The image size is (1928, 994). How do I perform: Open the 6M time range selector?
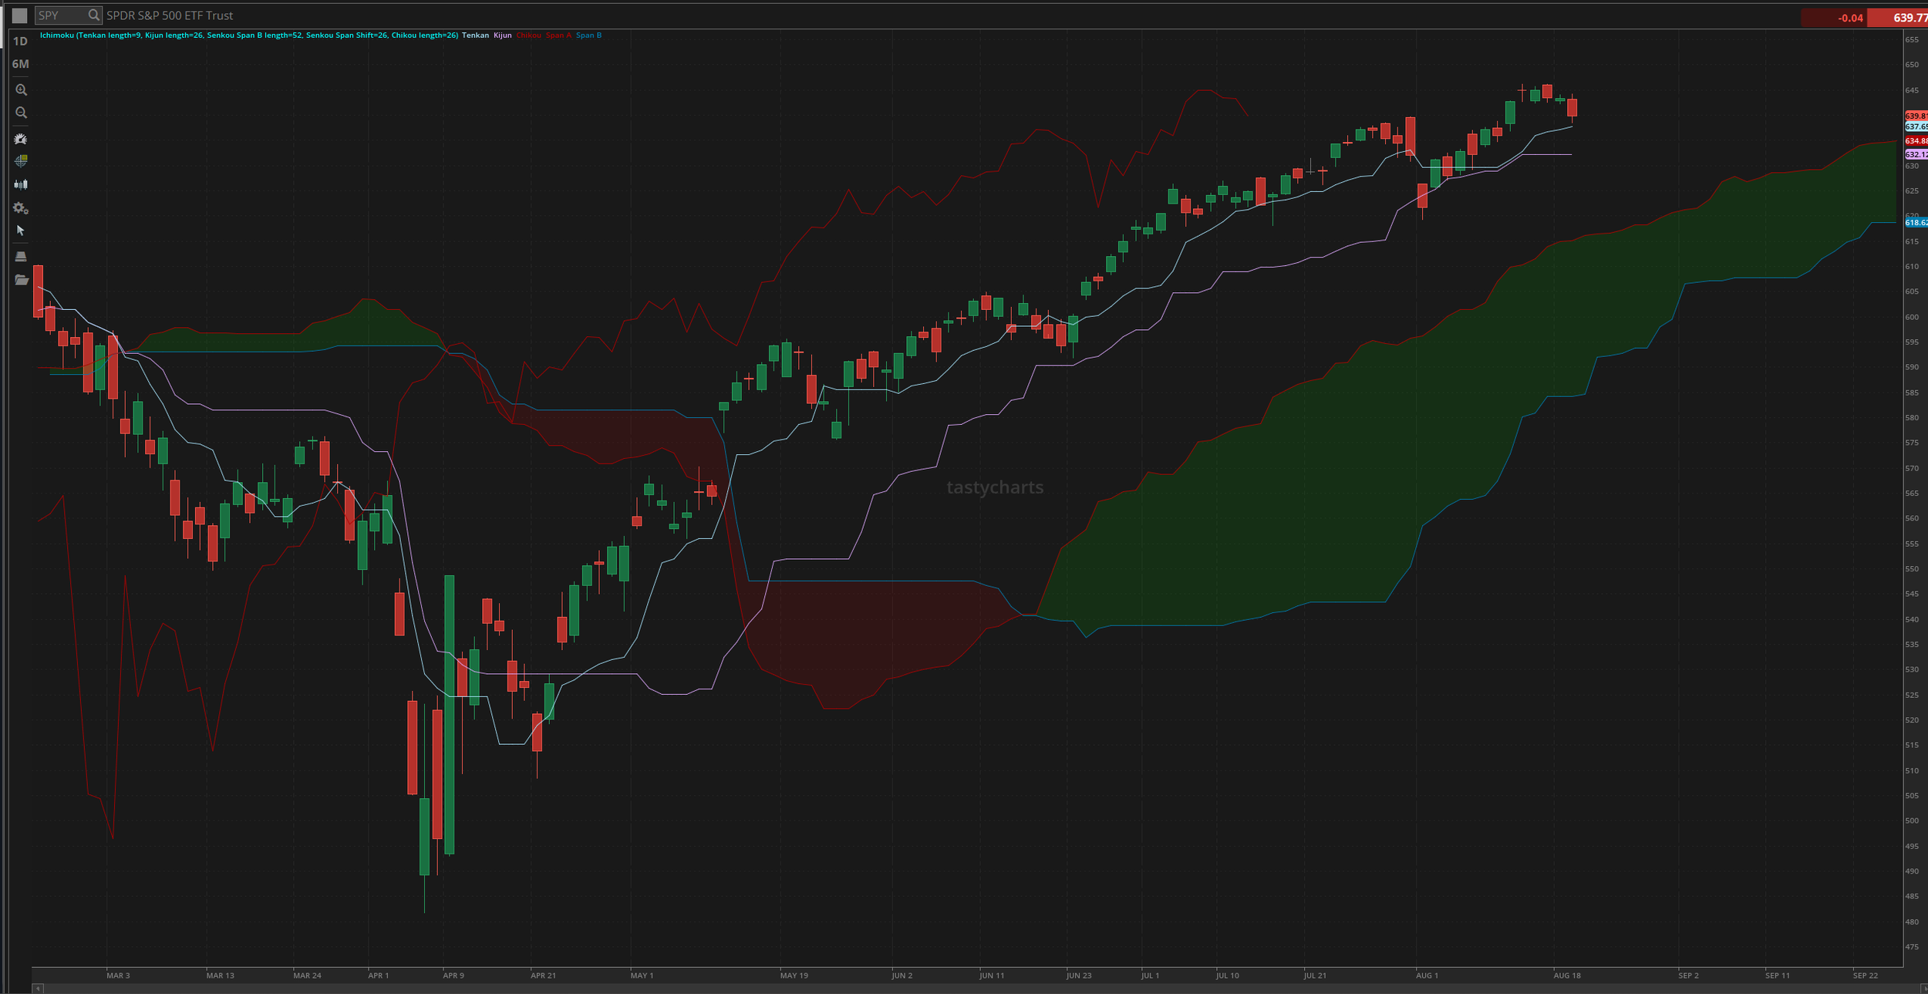(x=20, y=64)
